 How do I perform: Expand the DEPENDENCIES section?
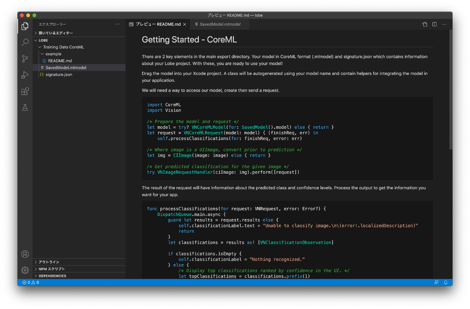79,276
